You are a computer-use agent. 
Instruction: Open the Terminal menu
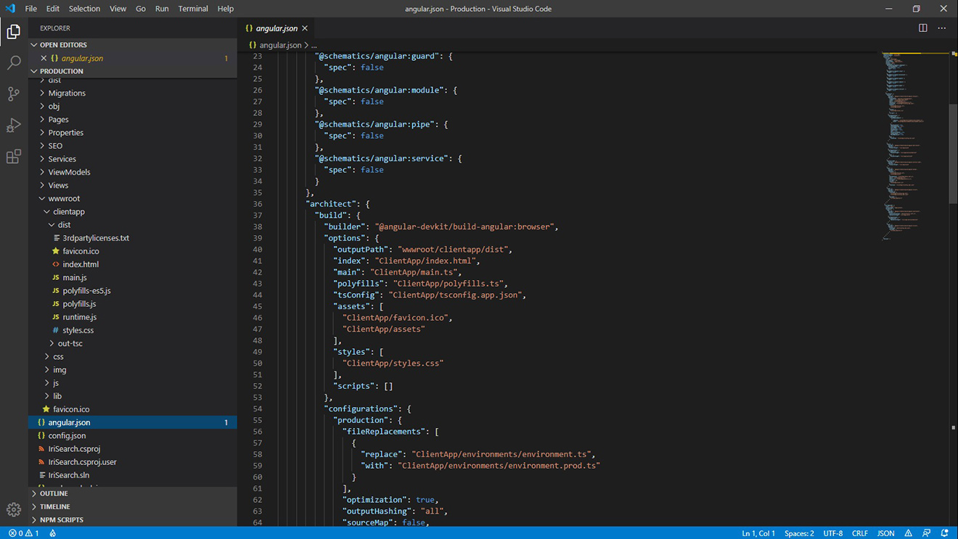click(193, 9)
